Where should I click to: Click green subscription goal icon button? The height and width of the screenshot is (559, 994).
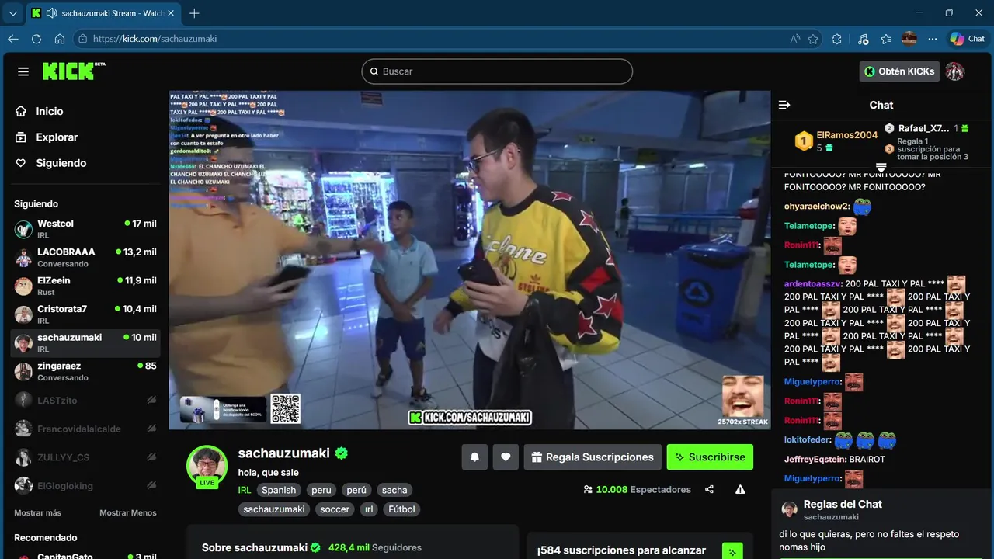(732, 551)
